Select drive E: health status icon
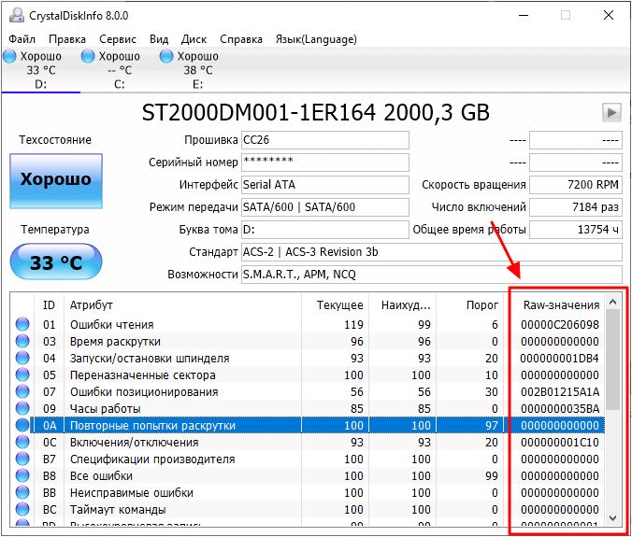Screen dimensions: 632x537 (166, 56)
